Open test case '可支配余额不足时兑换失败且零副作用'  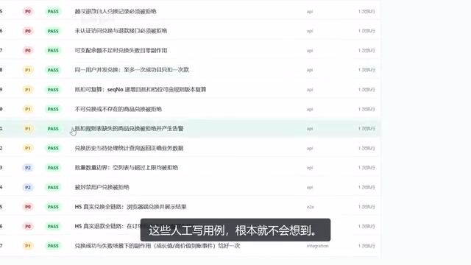coord(121,51)
